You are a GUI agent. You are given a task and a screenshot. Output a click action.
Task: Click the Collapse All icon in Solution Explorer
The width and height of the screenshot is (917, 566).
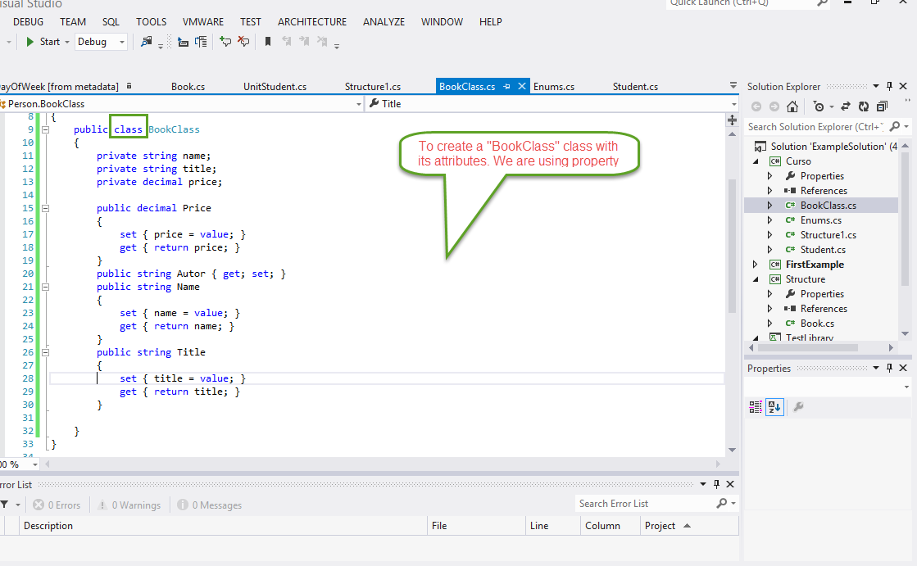coord(882,106)
